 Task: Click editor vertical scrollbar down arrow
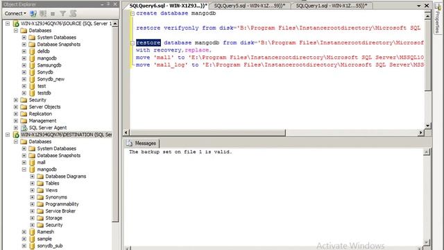tap(427, 125)
